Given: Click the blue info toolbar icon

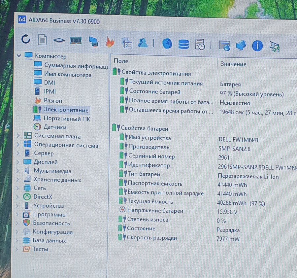Looking at the screenshot, I should (257, 46).
